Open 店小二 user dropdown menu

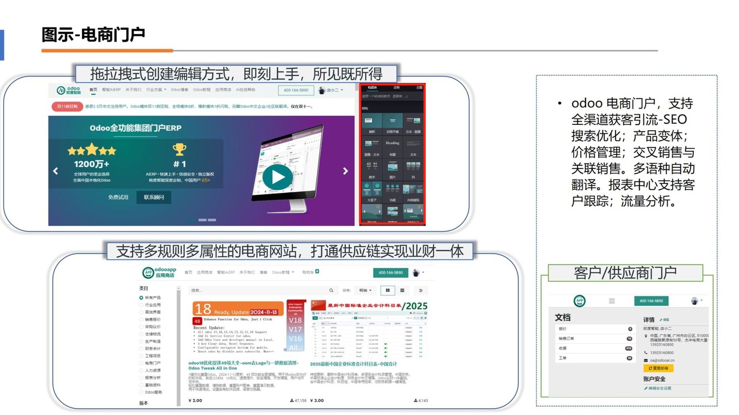point(331,90)
